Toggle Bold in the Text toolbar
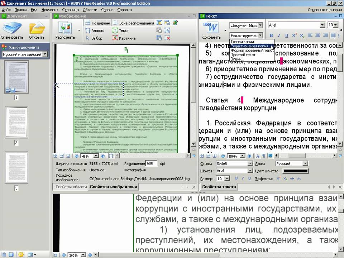344x258 pixels. click(x=271, y=35)
